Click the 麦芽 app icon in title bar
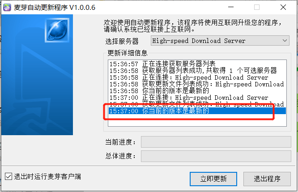The image size is (298, 192). click(x=7, y=8)
